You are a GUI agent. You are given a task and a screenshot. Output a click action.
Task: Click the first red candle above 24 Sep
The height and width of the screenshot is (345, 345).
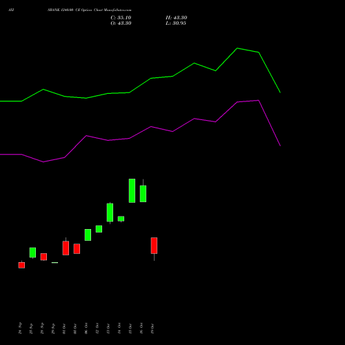click(x=21, y=265)
